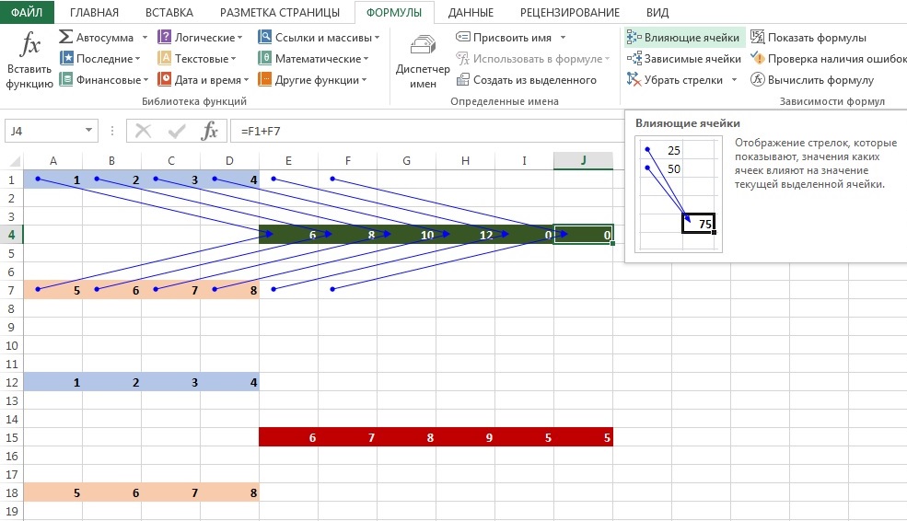This screenshot has height=521, width=907.
Task: Open the Name Box dropdown arrow for J4
Action: point(88,131)
